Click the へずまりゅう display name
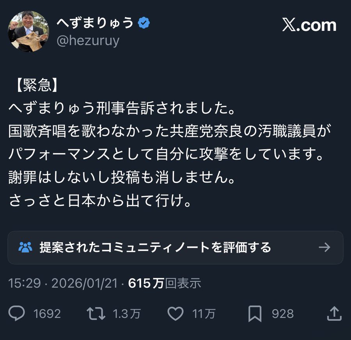The height and width of the screenshot is (340, 351). [x=95, y=23]
